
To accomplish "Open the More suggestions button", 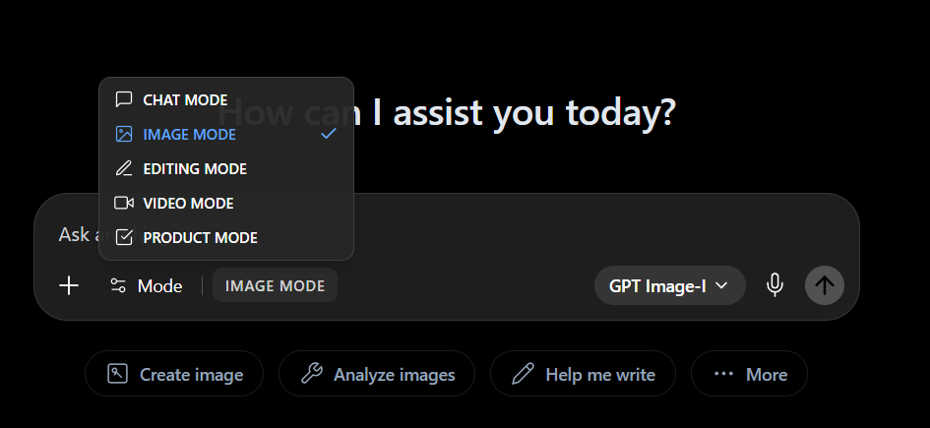I will point(749,374).
